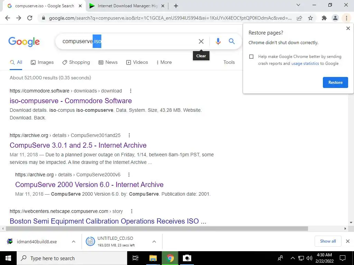Click the Chrome taskbar icon
The height and width of the screenshot is (265, 354).
(x=170, y=258)
